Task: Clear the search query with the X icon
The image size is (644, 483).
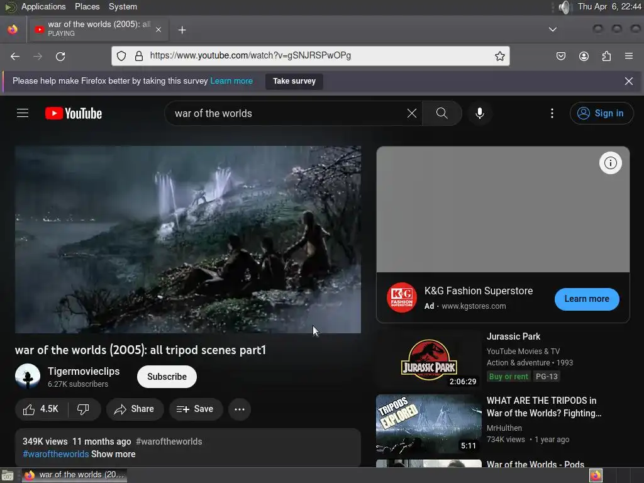Action: (x=411, y=113)
